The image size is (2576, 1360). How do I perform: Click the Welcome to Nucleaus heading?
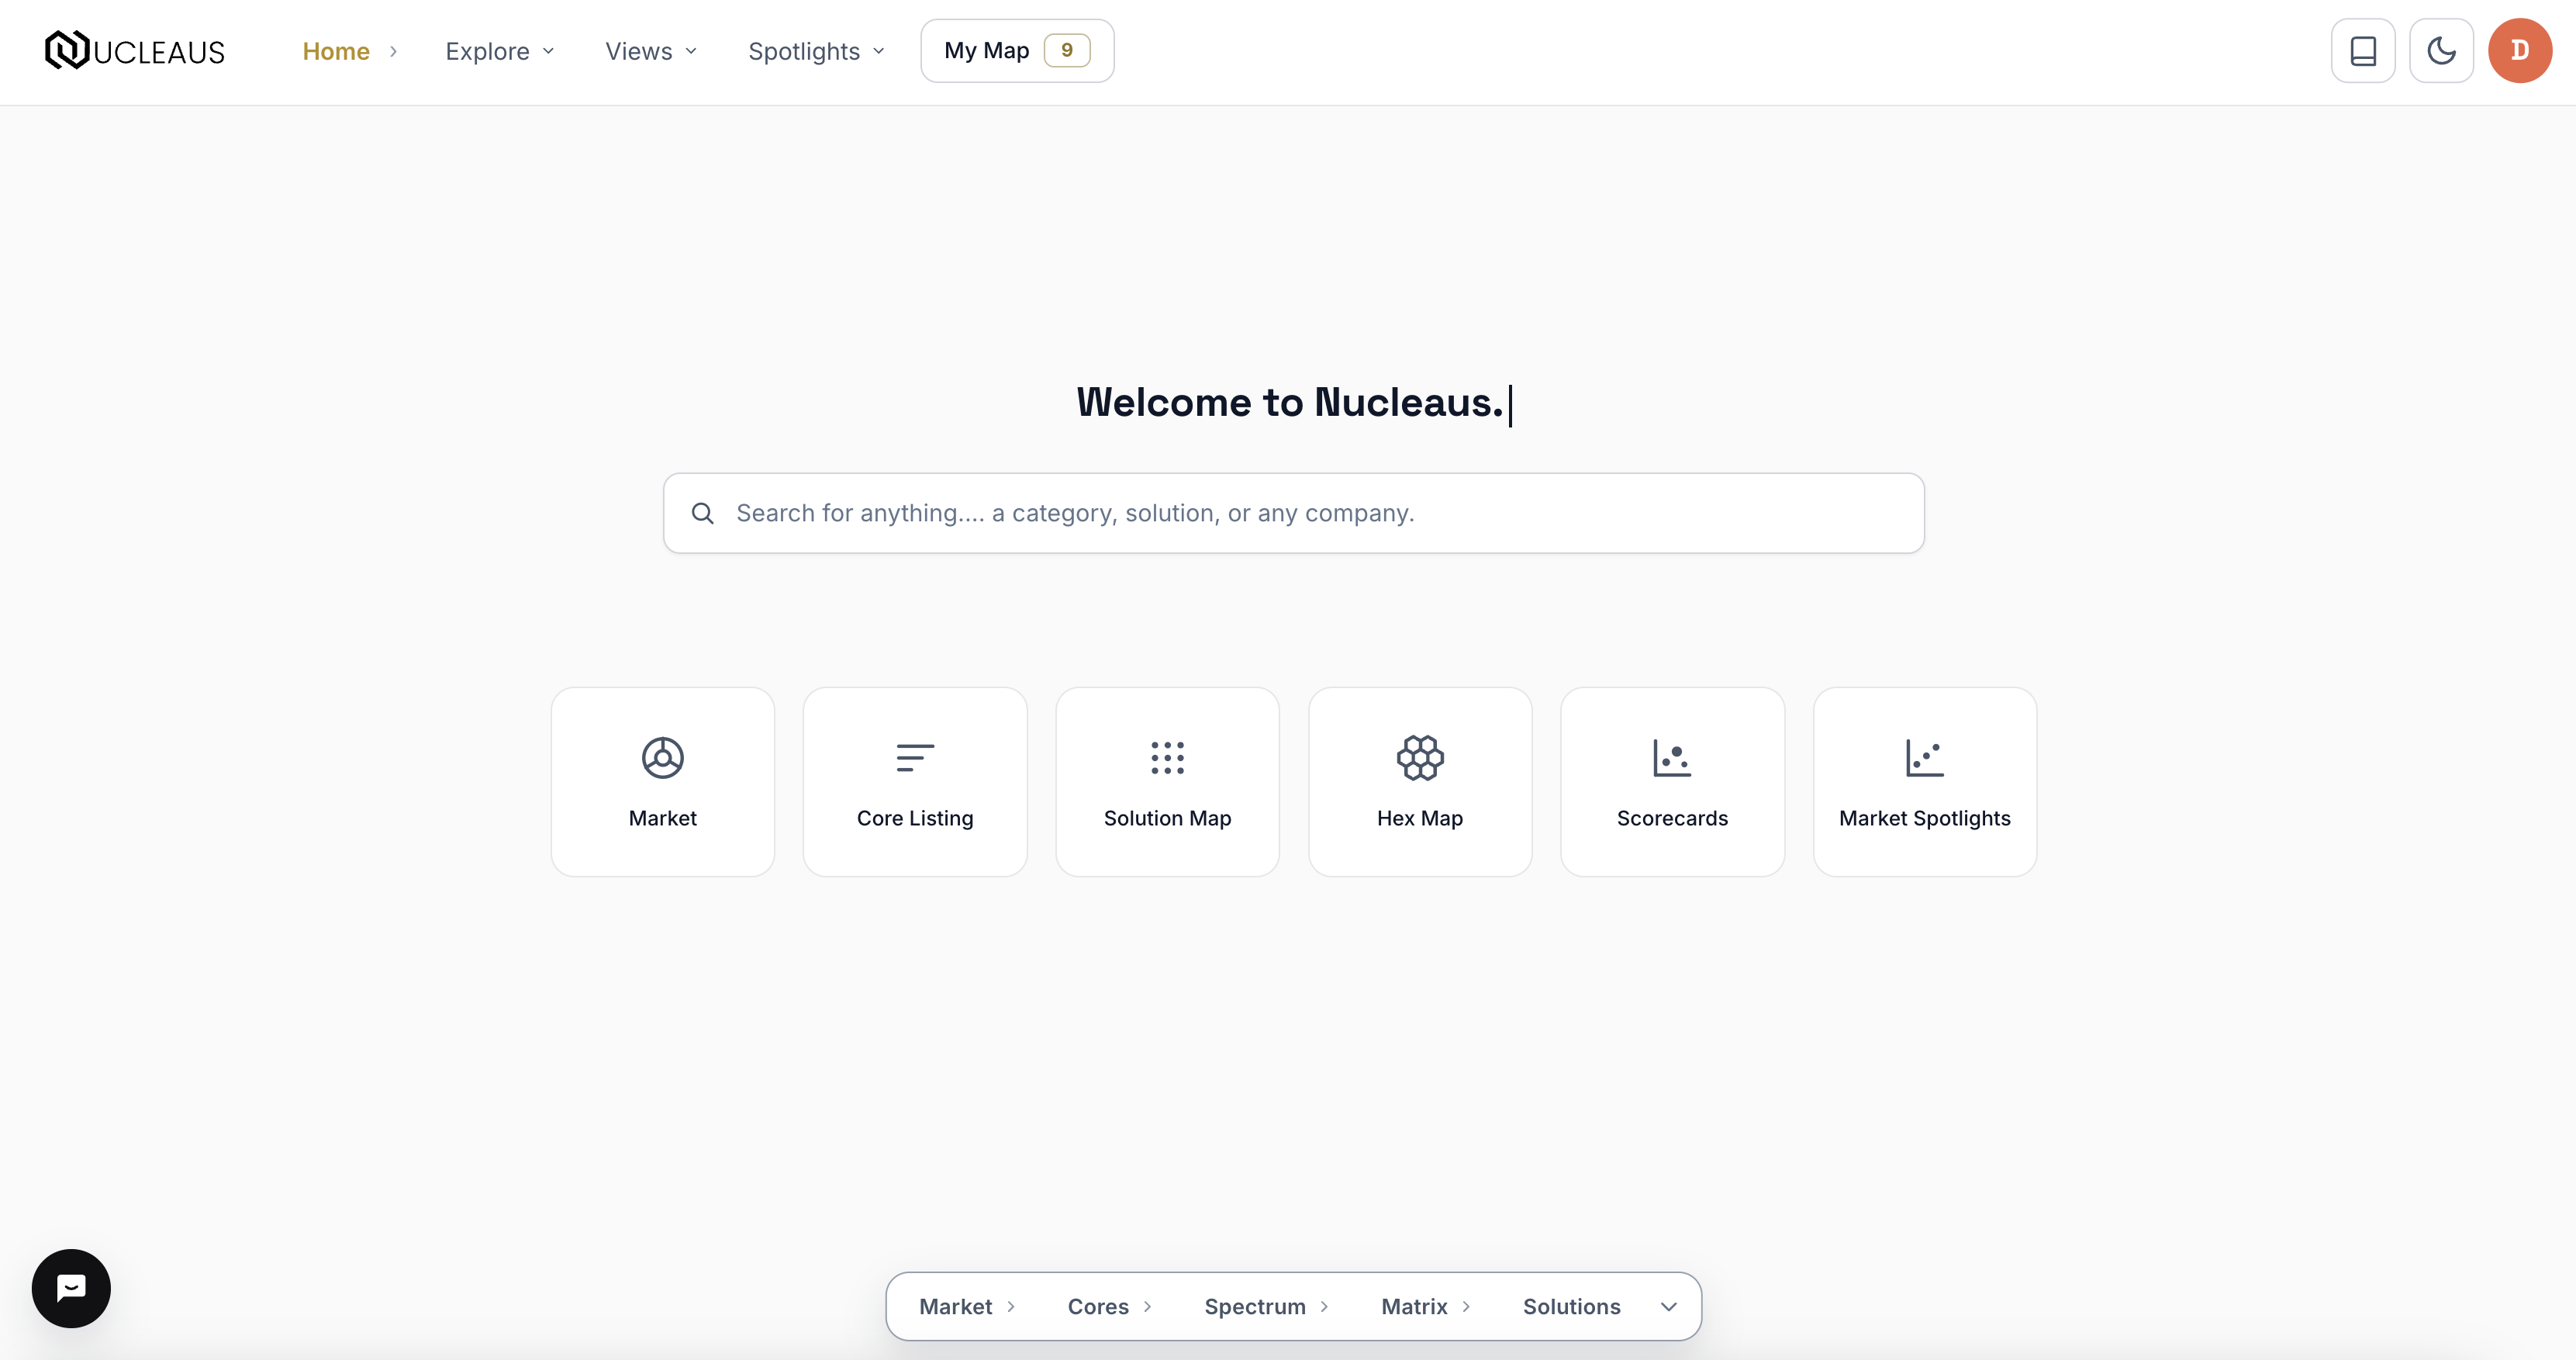[1290, 403]
